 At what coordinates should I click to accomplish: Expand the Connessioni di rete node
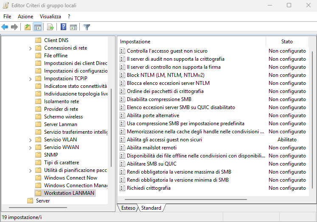(30, 48)
